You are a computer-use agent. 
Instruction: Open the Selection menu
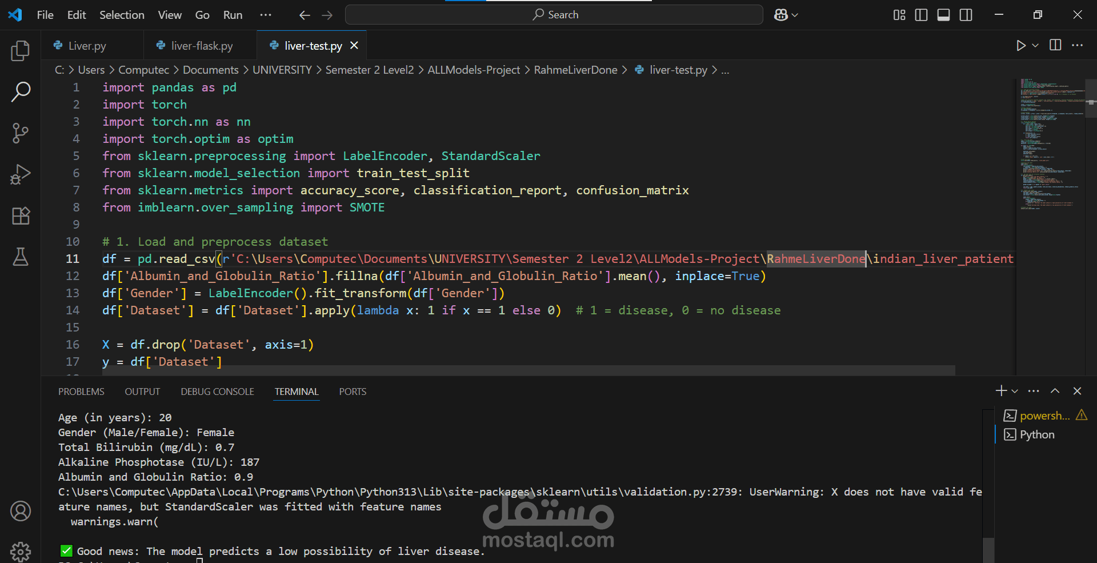pyautogui.click(x=122, y=15)
